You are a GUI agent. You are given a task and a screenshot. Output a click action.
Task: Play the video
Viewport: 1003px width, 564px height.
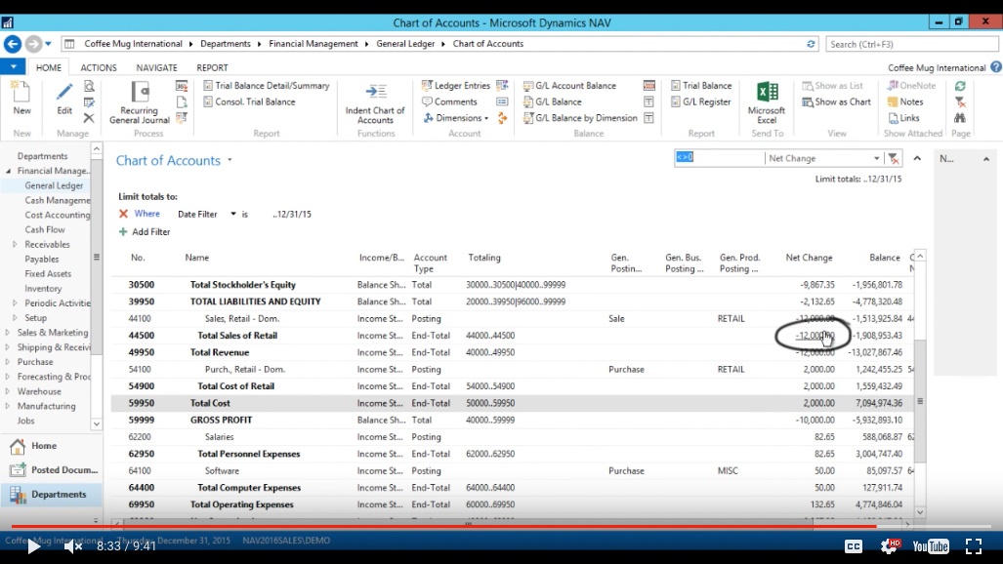pos(33,546)
